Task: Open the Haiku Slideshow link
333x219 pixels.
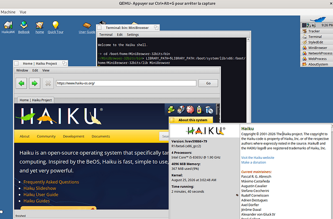Action: coord(40,188)
